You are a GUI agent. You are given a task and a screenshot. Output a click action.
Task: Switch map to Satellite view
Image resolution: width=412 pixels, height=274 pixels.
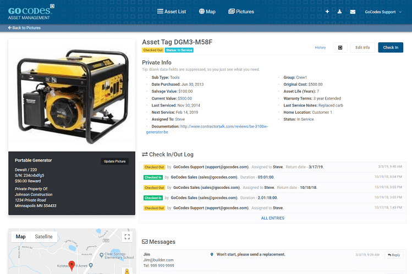[x=43, y=237]
